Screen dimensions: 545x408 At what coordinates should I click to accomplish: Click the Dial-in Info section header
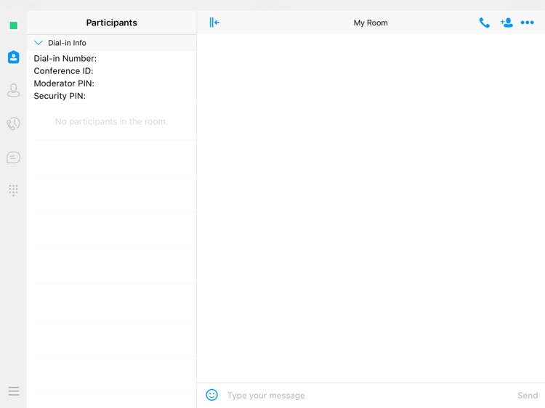[x=112, y=43]
